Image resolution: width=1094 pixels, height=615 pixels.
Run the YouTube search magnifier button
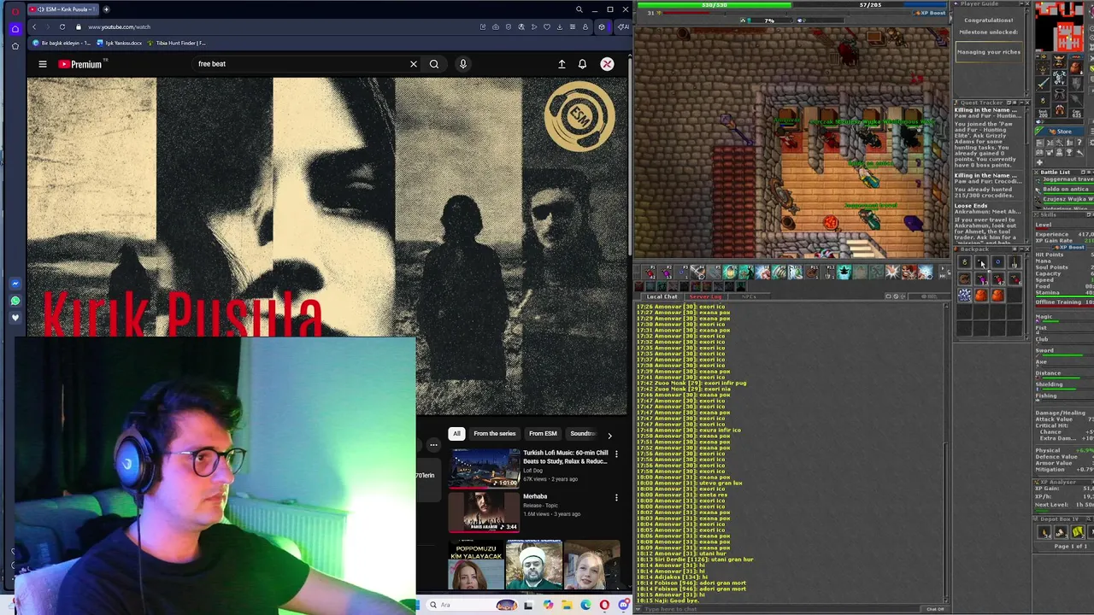[434, 64]
